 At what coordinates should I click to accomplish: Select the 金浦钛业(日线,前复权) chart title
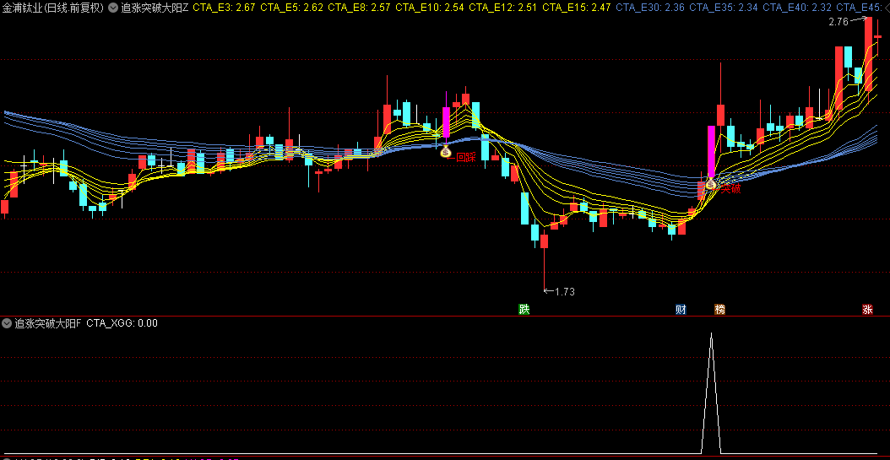tap(52, 8)
